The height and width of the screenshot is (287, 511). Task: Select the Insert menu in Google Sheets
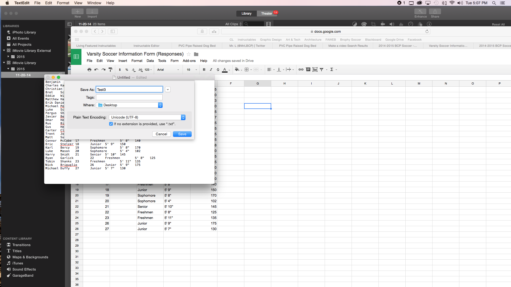coord(122,61)
